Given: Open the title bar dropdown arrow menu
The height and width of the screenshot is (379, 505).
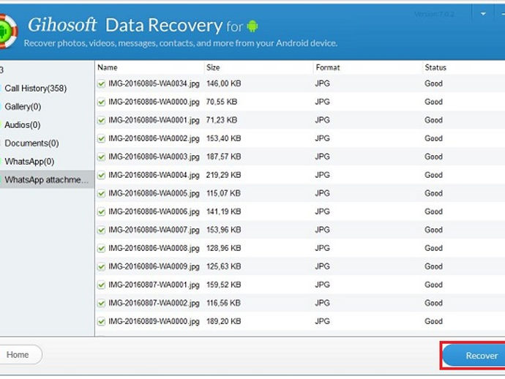Looking at the screenshot, I should click(483, 14).
